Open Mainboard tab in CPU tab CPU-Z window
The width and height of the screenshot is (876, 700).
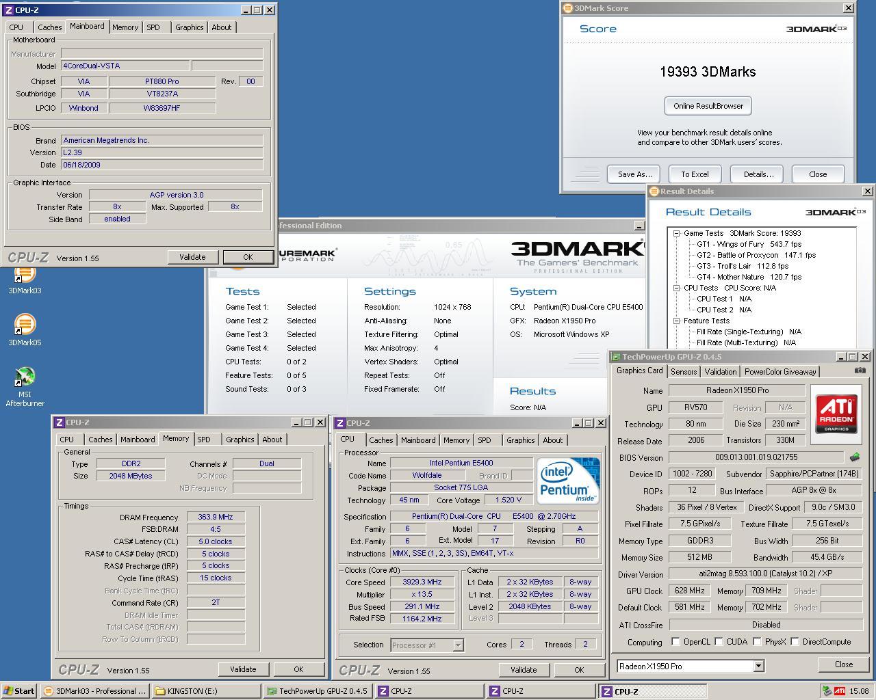pyautogui.click(x=418, y=440)
